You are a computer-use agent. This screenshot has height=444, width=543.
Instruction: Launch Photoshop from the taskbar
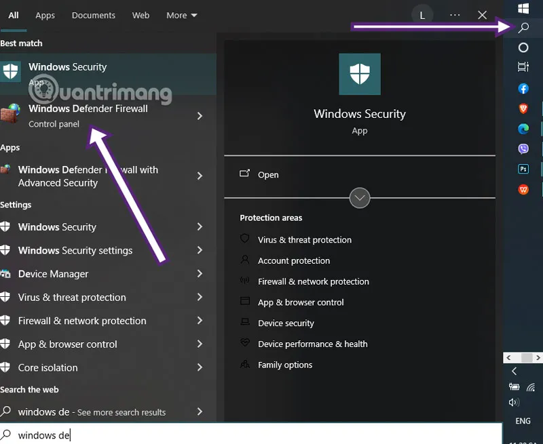click(523, 169)
